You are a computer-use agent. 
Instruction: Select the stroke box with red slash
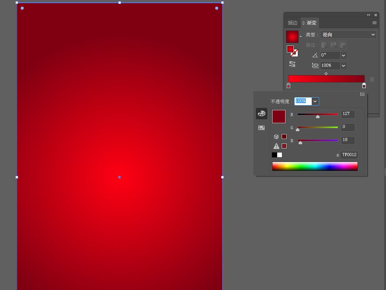coord(295,53)
